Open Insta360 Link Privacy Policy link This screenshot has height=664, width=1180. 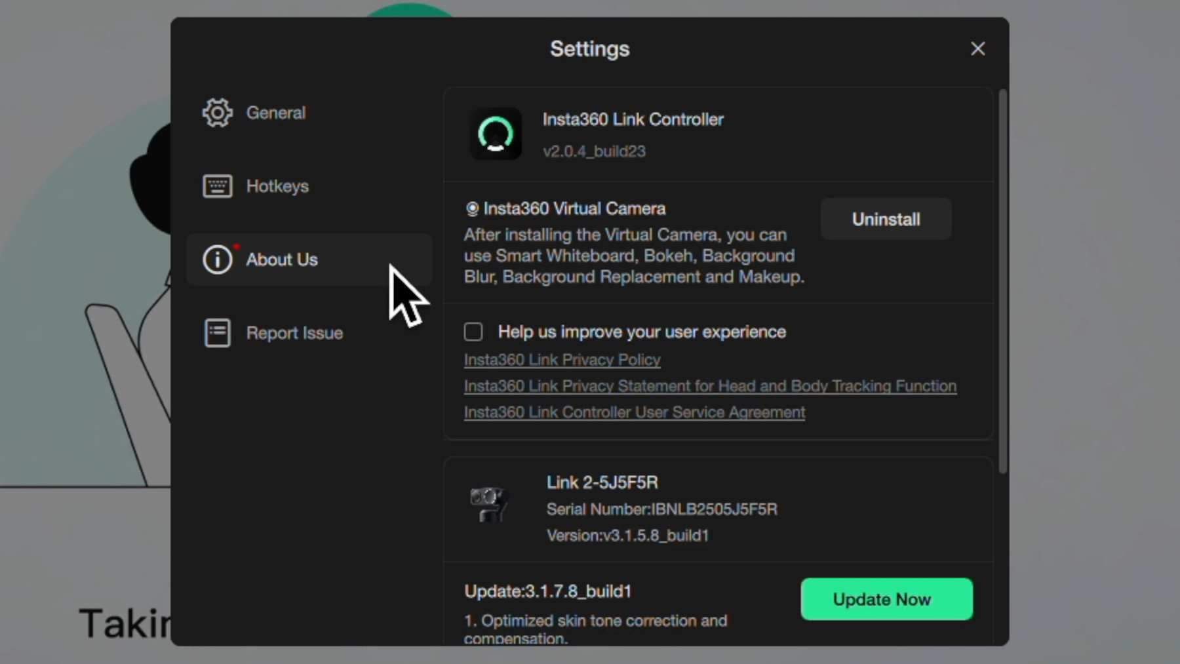(x=562, y=360)
